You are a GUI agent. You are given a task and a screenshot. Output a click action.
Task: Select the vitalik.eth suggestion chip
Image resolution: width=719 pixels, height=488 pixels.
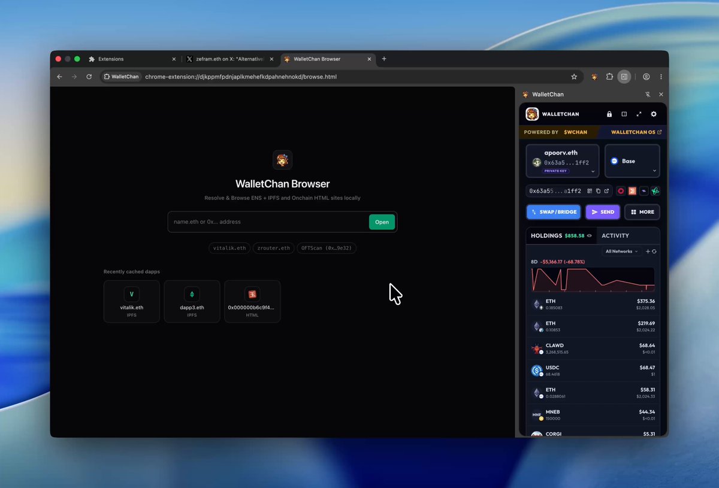click(229, 248)
